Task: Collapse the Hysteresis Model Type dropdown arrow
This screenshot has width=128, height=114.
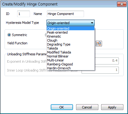Action: 92,23
